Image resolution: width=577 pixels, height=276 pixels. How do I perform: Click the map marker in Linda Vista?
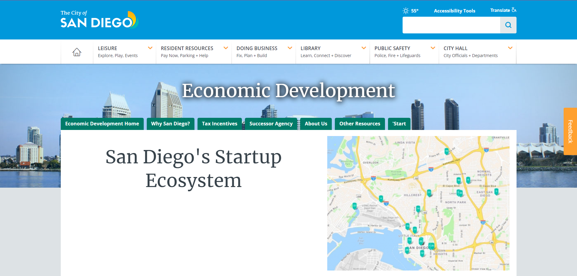pos(446,151)
